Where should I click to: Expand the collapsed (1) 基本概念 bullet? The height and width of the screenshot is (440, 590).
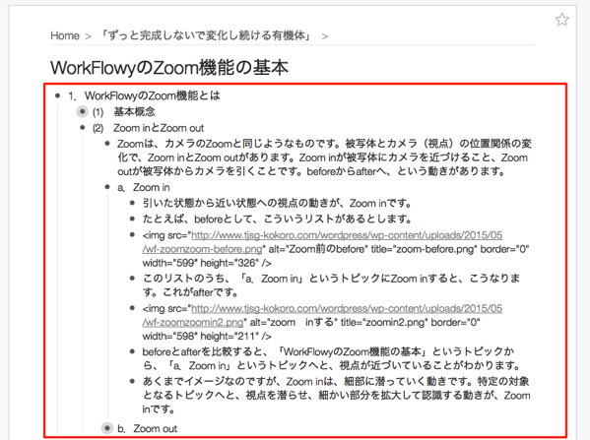click(x=82, y=111)
